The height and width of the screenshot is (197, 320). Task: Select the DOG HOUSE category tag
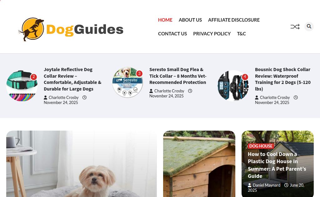(261, 146)
